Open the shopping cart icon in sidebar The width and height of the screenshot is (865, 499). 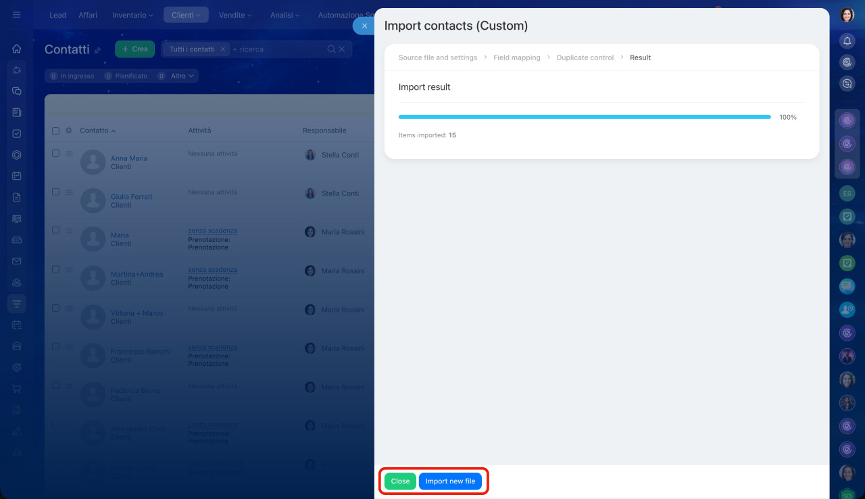click(17, 389)
